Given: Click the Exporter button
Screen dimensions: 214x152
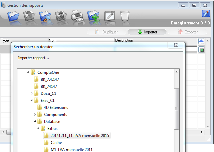Looking at the screenshot, I should pos(188,32).
